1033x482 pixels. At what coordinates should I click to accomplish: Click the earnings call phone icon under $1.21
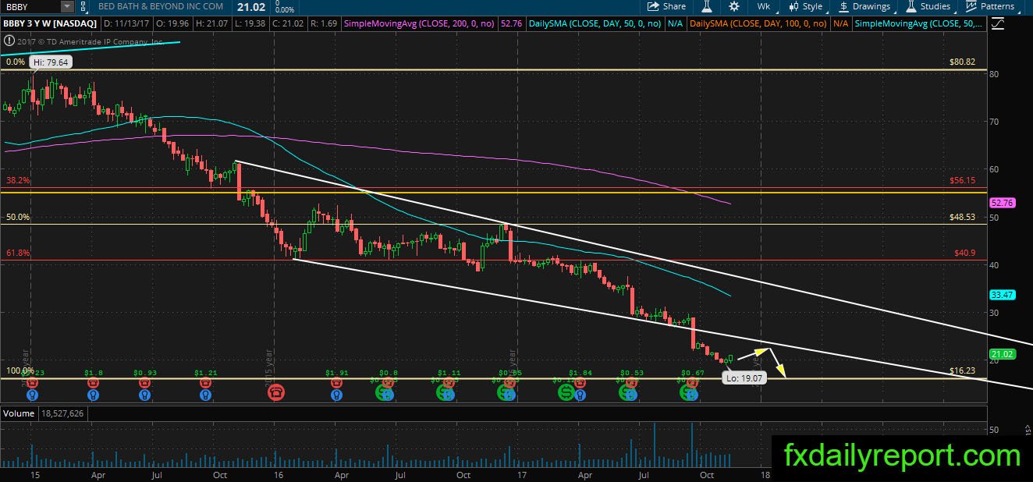pyautogui.click(x=205, y=383)
